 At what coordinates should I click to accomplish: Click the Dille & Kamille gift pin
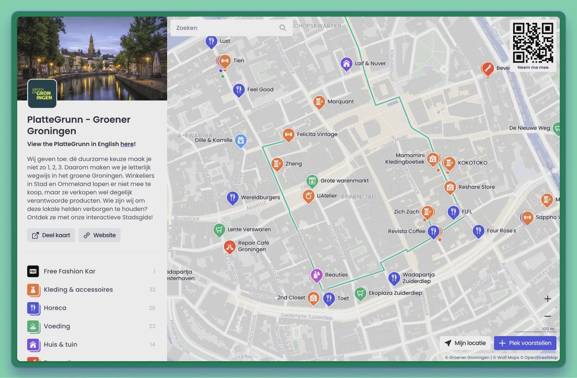241,140
